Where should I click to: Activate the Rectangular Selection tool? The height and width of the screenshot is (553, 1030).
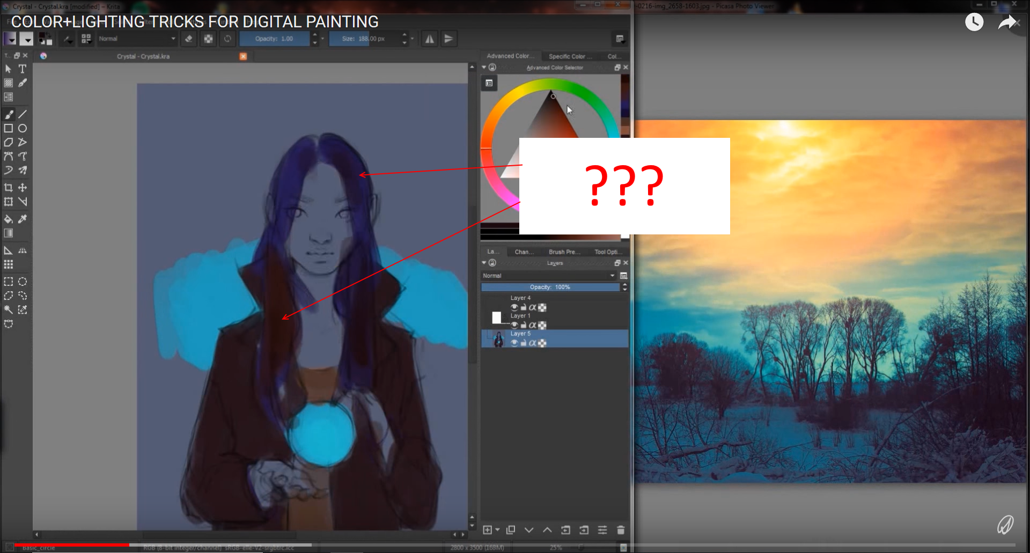9,282
